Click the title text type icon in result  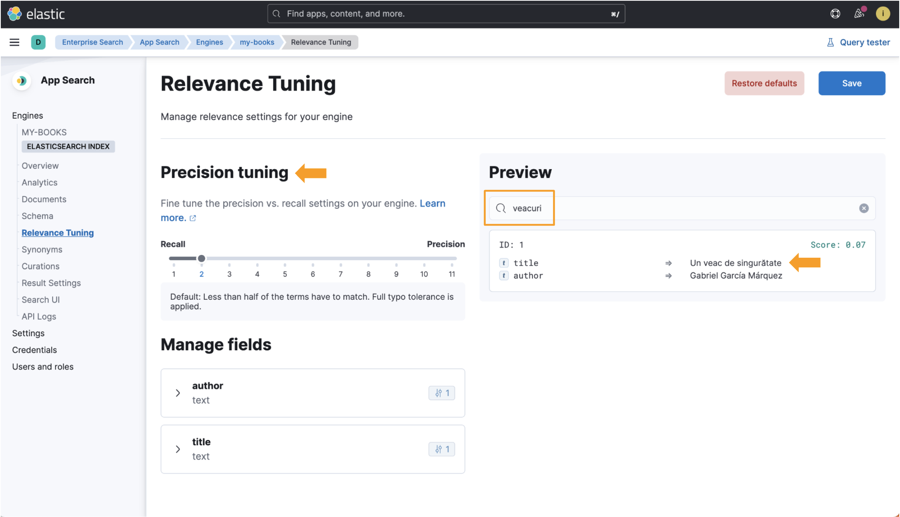pyautogui.click(x=504, y=263)
